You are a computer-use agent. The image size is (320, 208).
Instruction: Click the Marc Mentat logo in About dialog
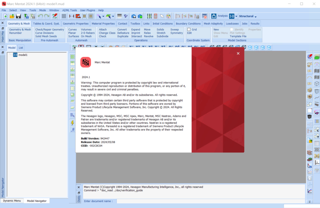pyautogui.click(x=85, y=62)
